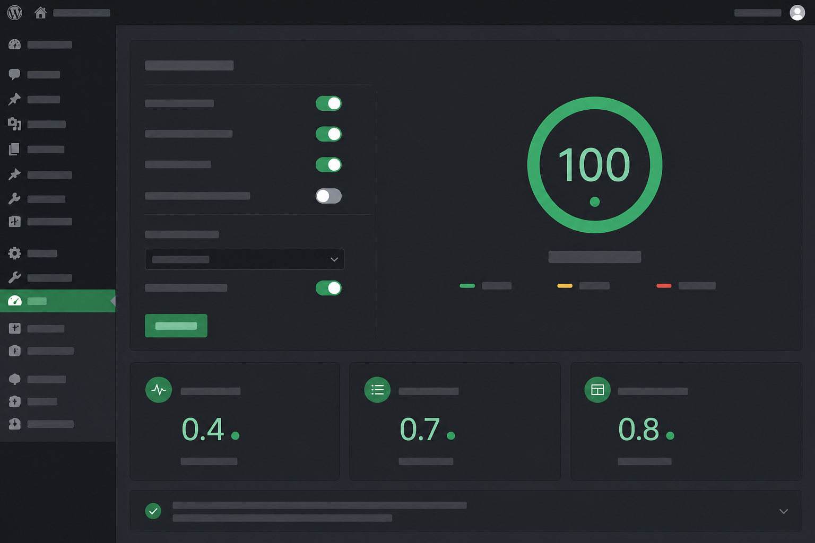Click the wrench icon beneath the settings gear
The image size is (815, 543).
point(15,277)
